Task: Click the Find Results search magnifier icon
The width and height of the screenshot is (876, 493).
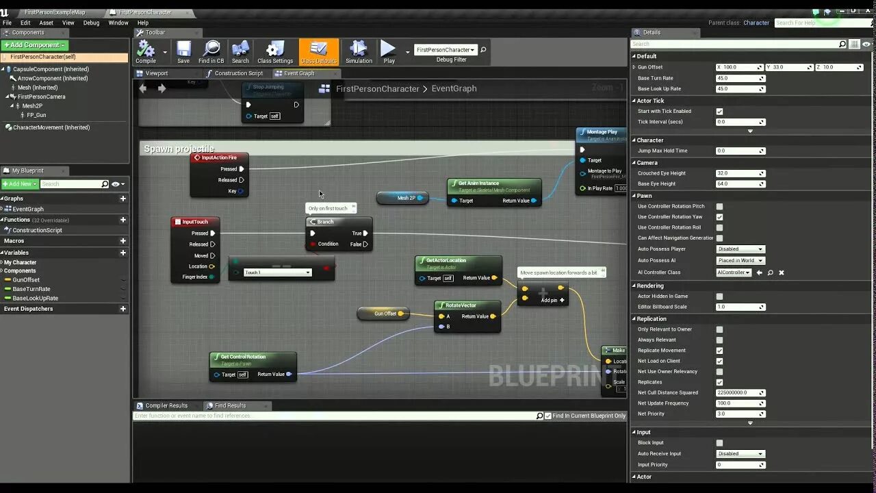Action: coord(539,416)
